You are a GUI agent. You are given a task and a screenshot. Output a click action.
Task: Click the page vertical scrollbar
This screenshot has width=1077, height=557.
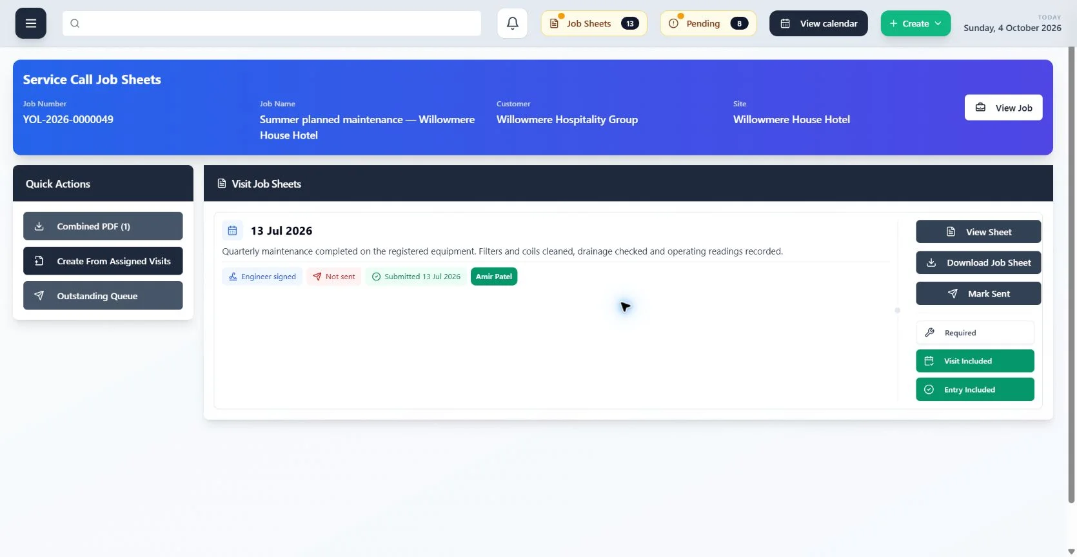click(1072, 273)
